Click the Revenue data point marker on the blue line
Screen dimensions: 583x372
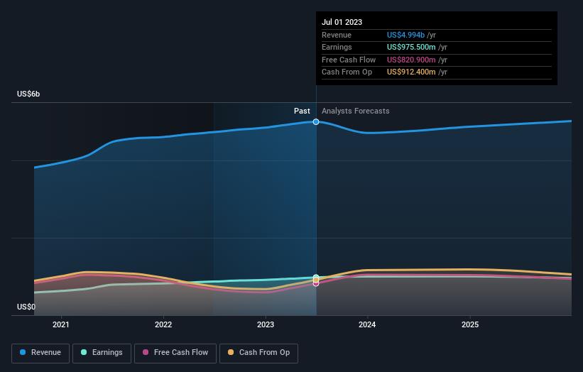tap(316, 122)
